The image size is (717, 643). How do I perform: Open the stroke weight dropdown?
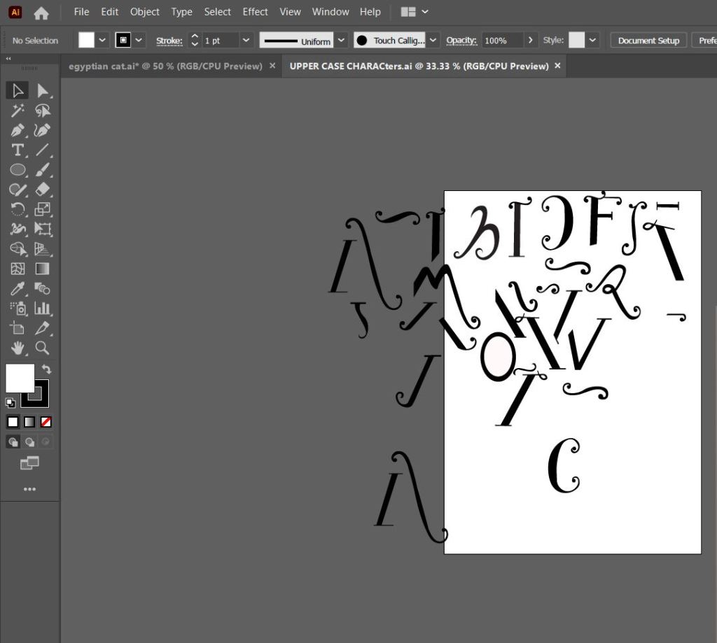[x=246, y=41]
